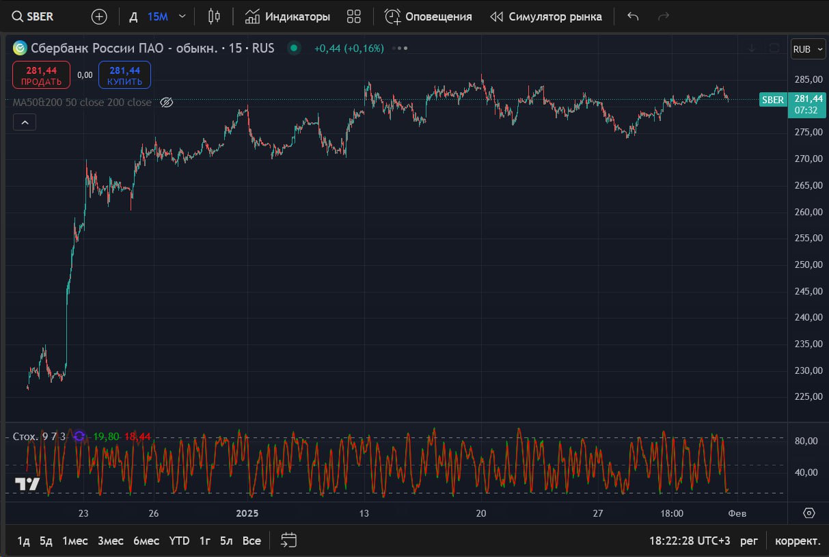Click the 13 date label on time axis
Viewport: 829px width, 557px height.
point(364,513)
